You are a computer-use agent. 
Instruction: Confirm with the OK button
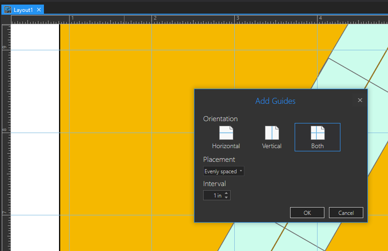pos(307,213)
